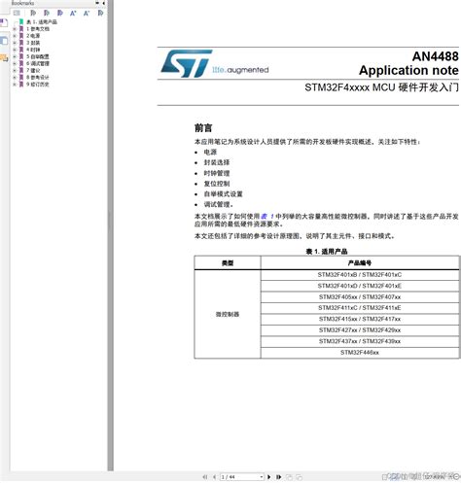Click table header '产品编号'
461x483 pixels.
[360, 263]
